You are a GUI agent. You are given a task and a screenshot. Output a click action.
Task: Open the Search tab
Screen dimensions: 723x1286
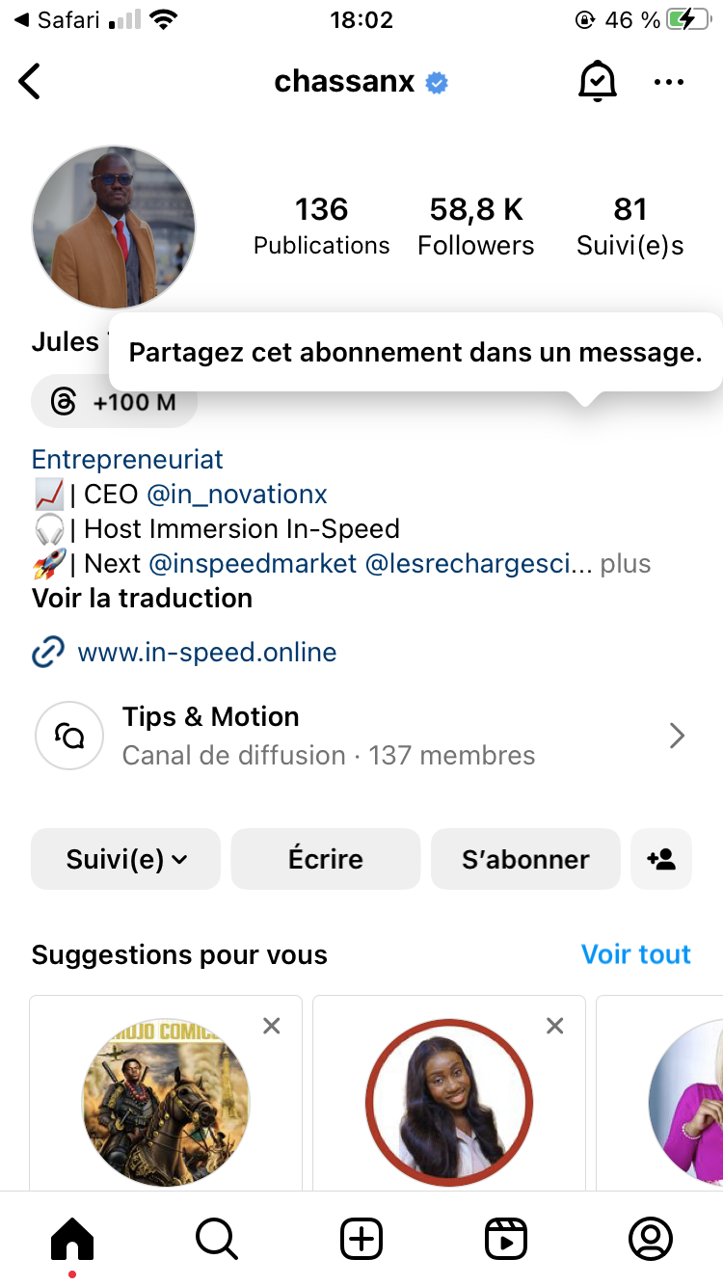tap(217, 1239)
